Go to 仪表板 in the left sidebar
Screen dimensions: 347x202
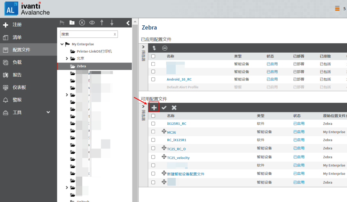(19, 87)
